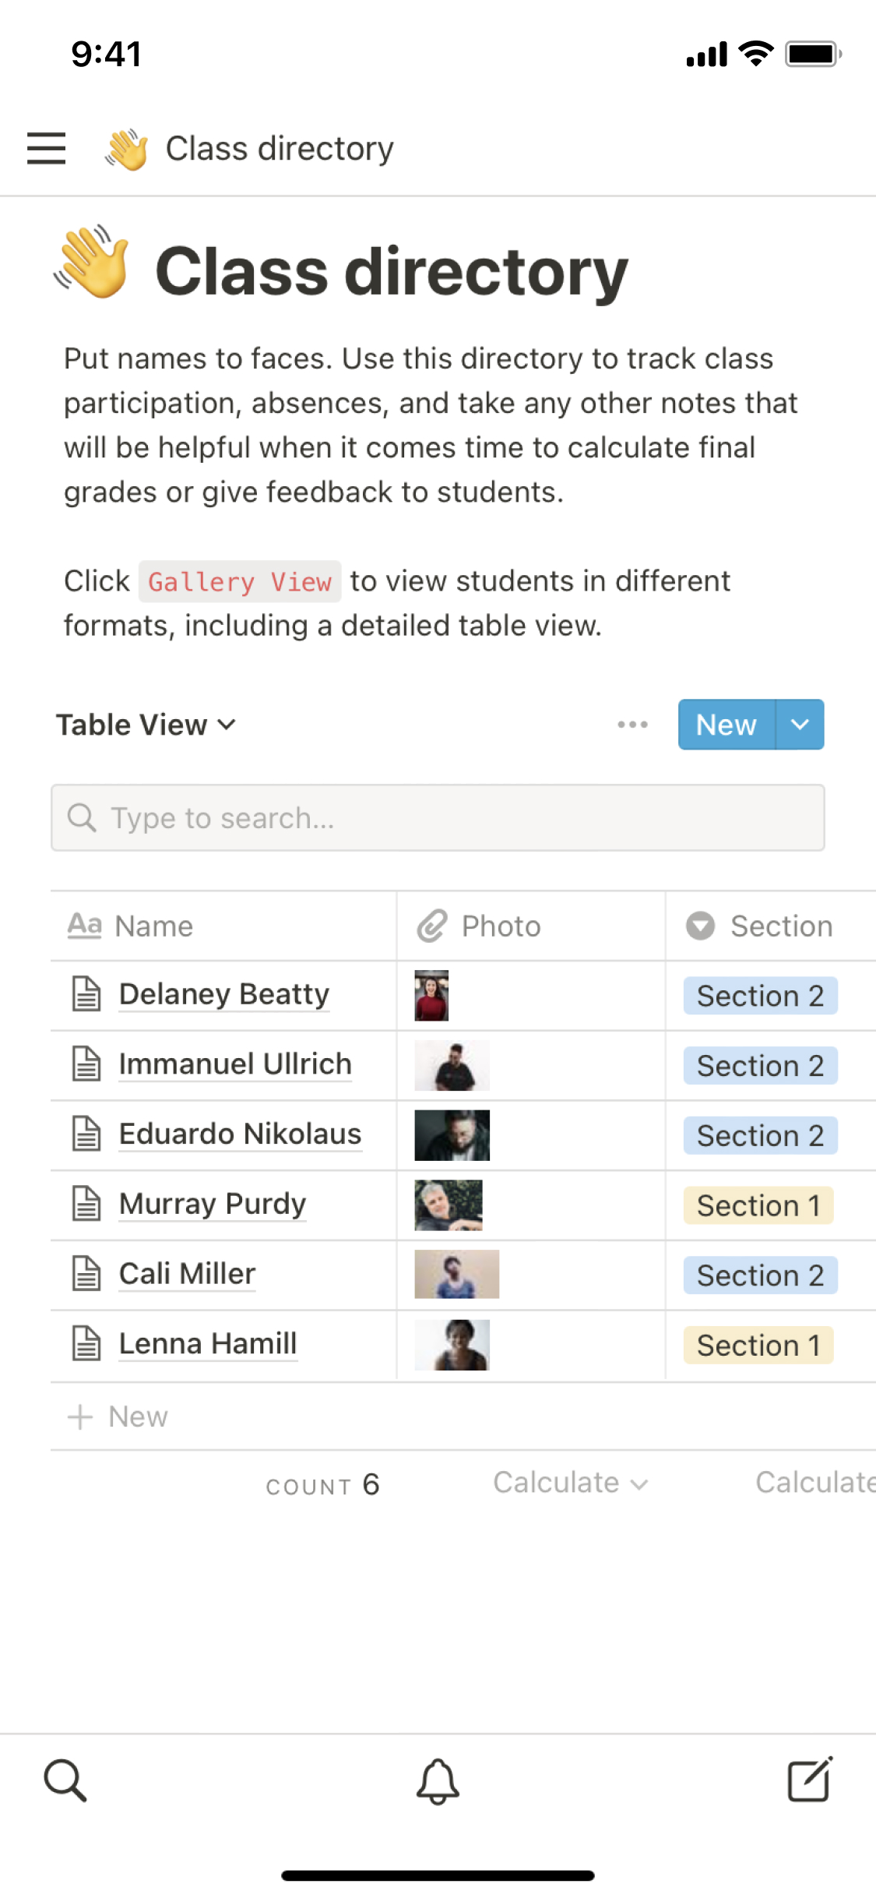Tap the compose new page icon
The width and height of the screenshot is (876, 1898).
click(x=810, y=1780)
